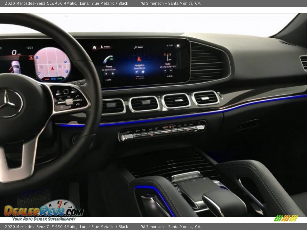Toggle the microphone mute under the Phone tile
This screenshot has height=230, width=307.
pos(106,73)
